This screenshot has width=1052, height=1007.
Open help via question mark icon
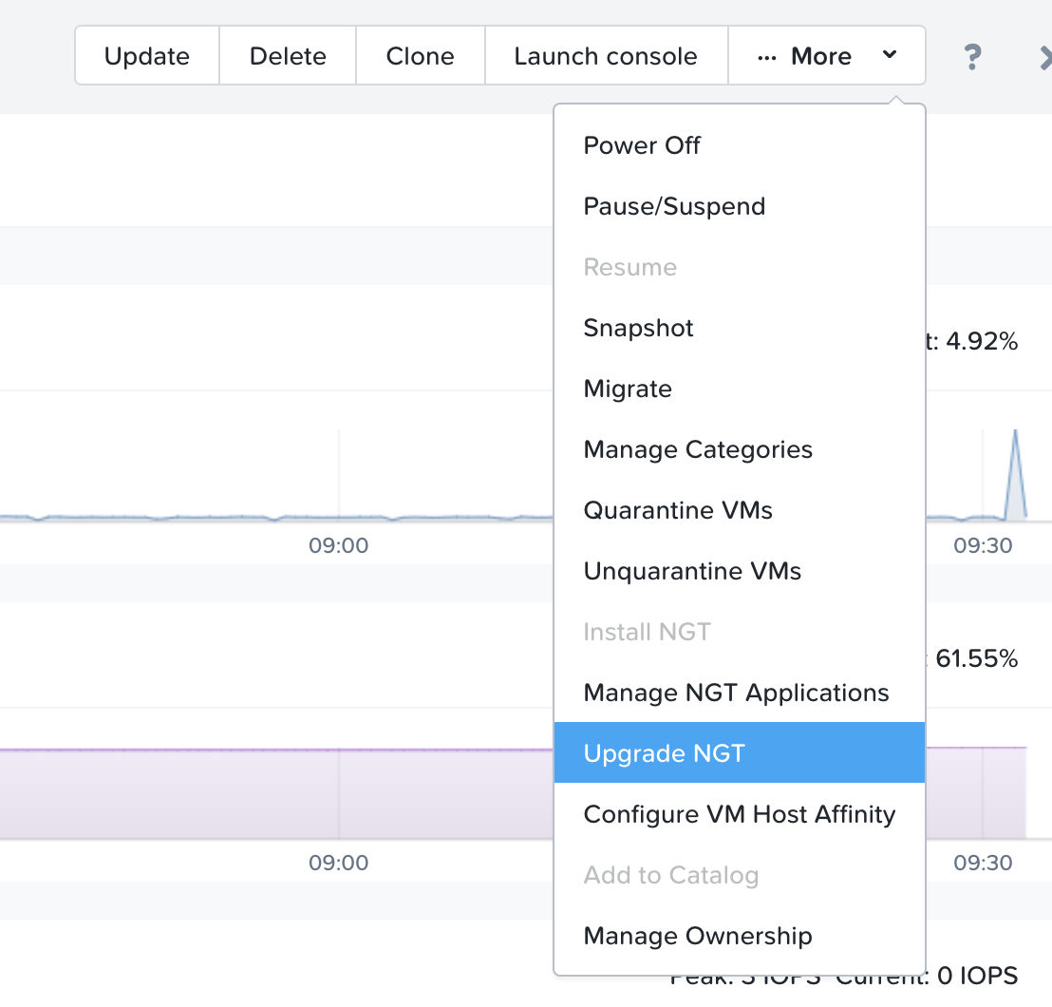pyautogui.click(x=972, y=57)
